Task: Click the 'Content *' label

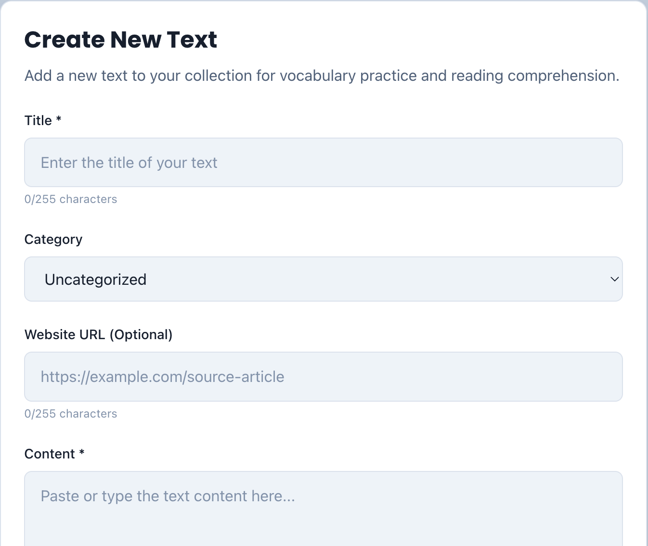Action: pos(54,454)
